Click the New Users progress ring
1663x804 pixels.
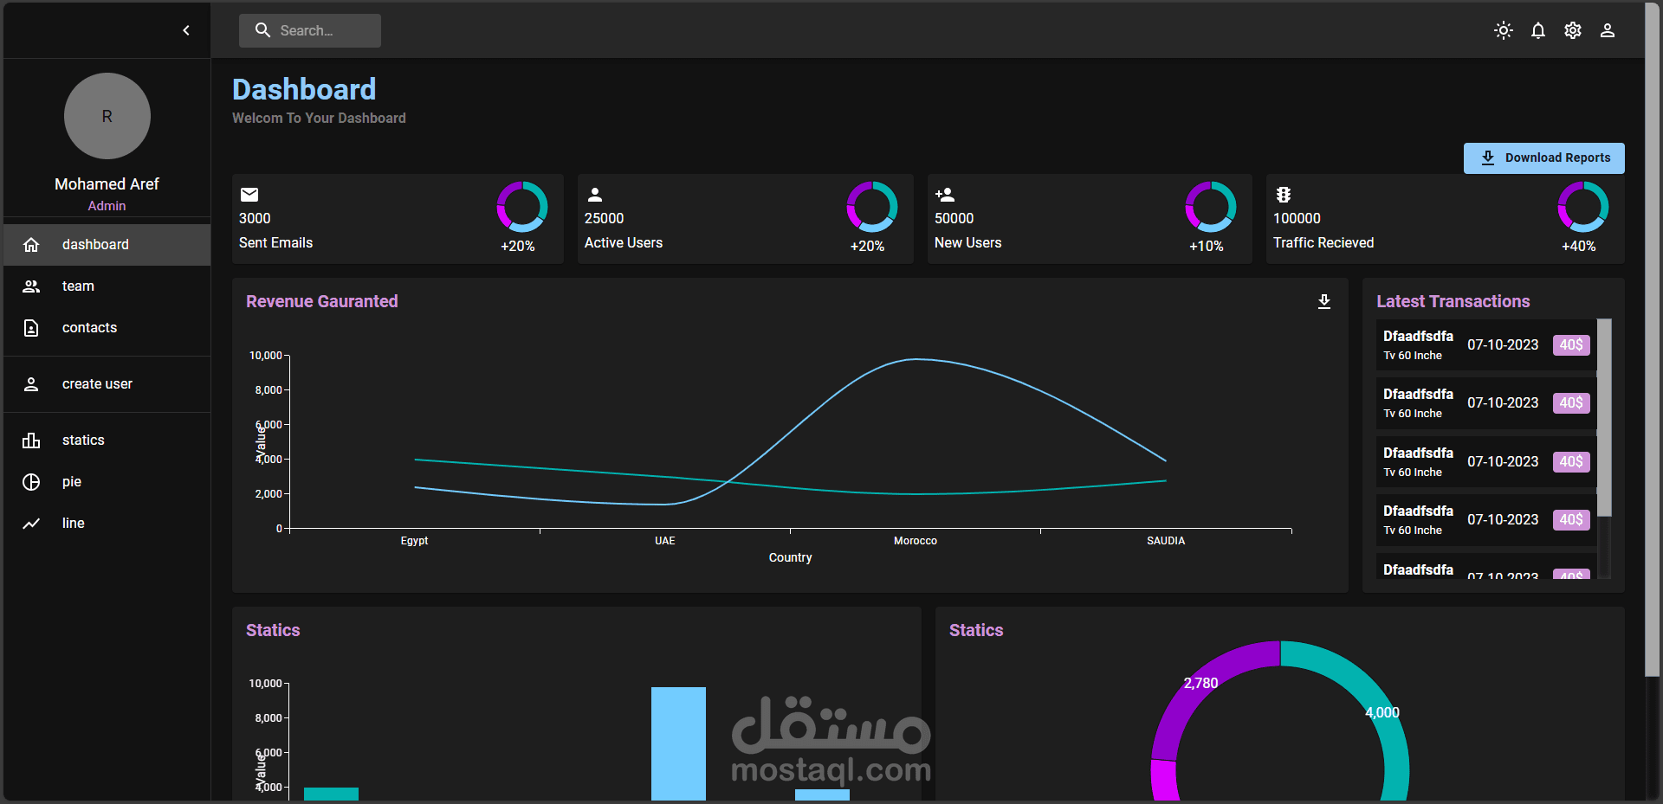[x=1211, y=207]
